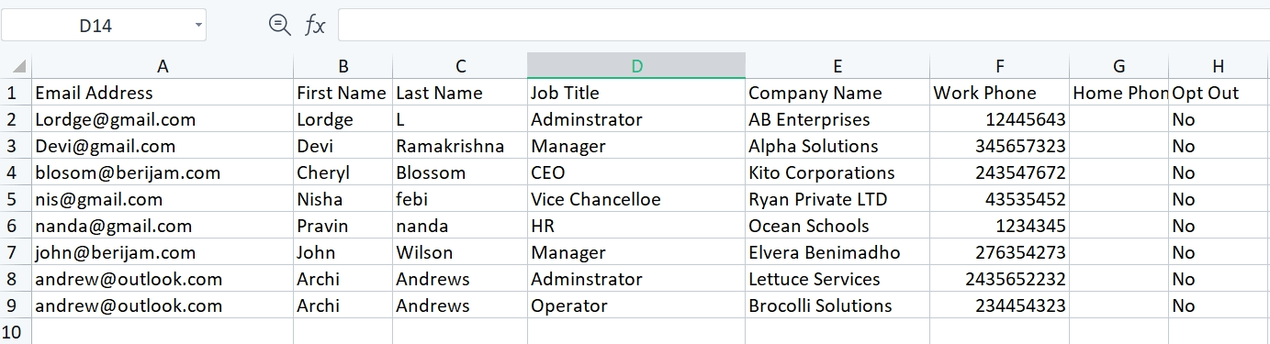
Task: Select work phone cell 2435652232
Action: click(x=999, y=279)
